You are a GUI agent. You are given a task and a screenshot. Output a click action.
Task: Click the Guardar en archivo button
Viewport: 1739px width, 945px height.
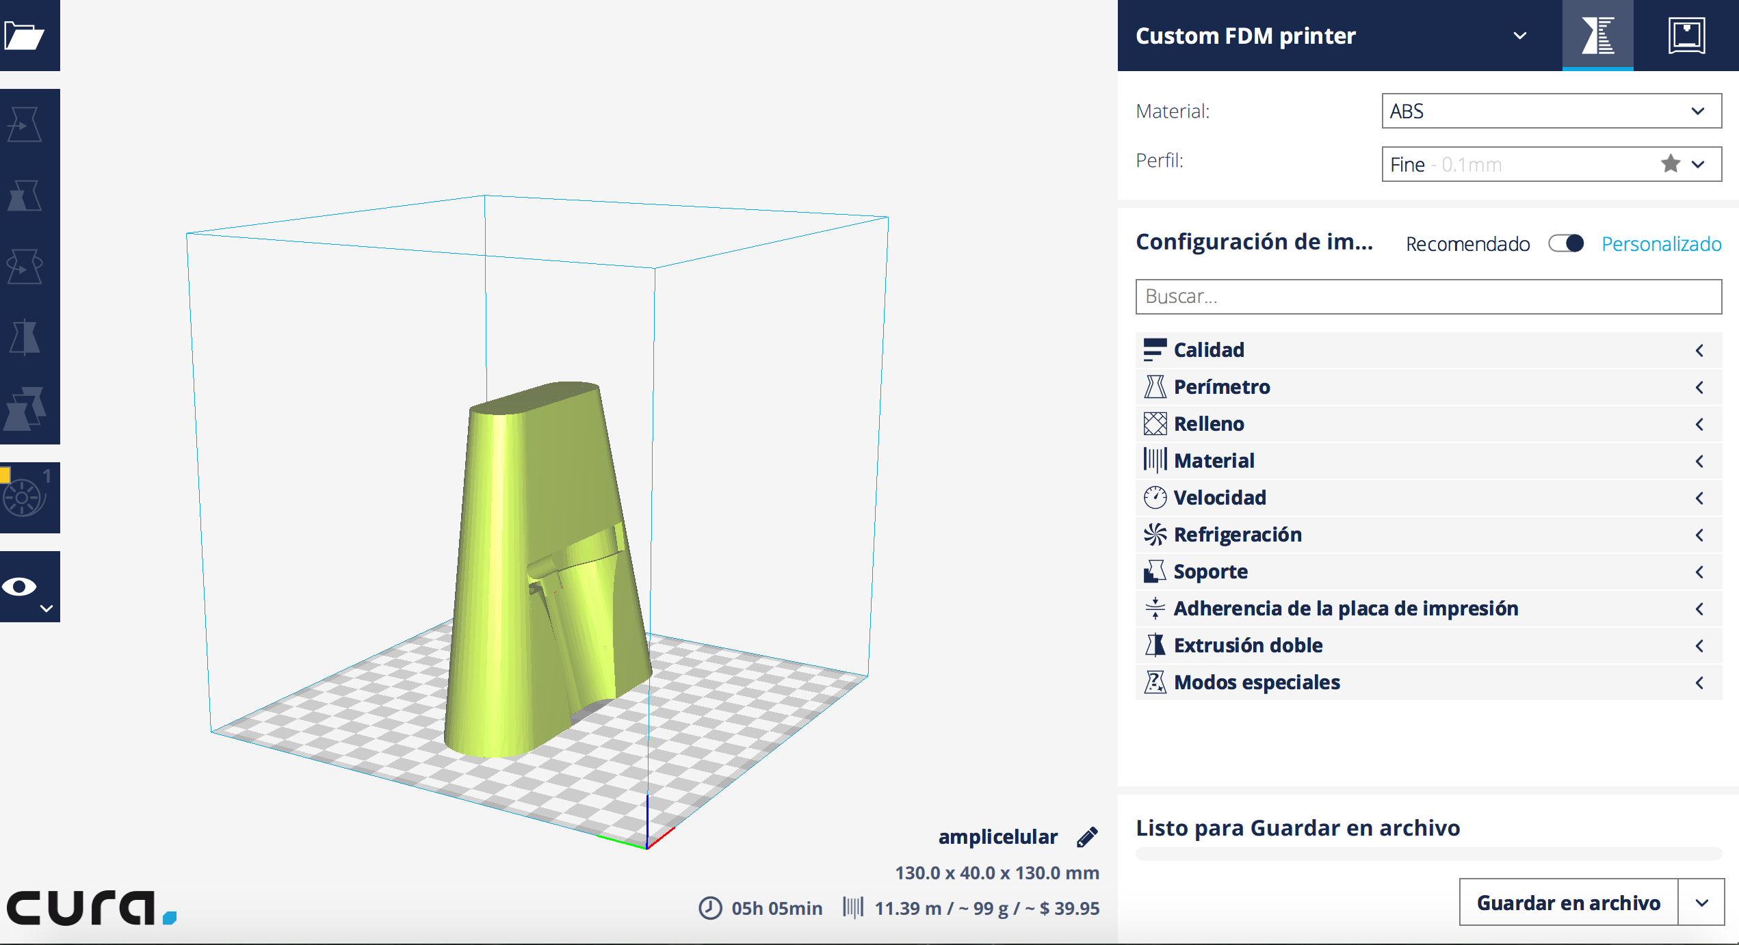coord(1569,903)
